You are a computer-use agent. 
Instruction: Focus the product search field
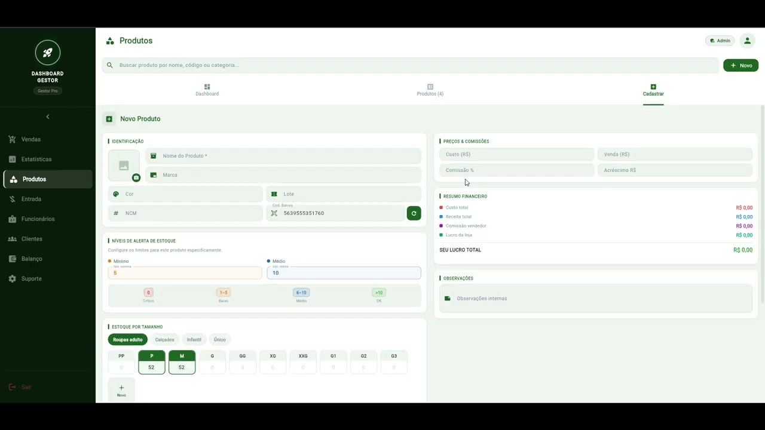(411, 65)
